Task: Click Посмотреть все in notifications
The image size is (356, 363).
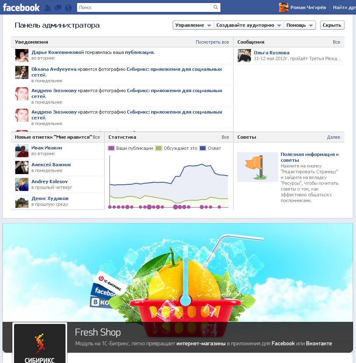Action: [212, 42]
